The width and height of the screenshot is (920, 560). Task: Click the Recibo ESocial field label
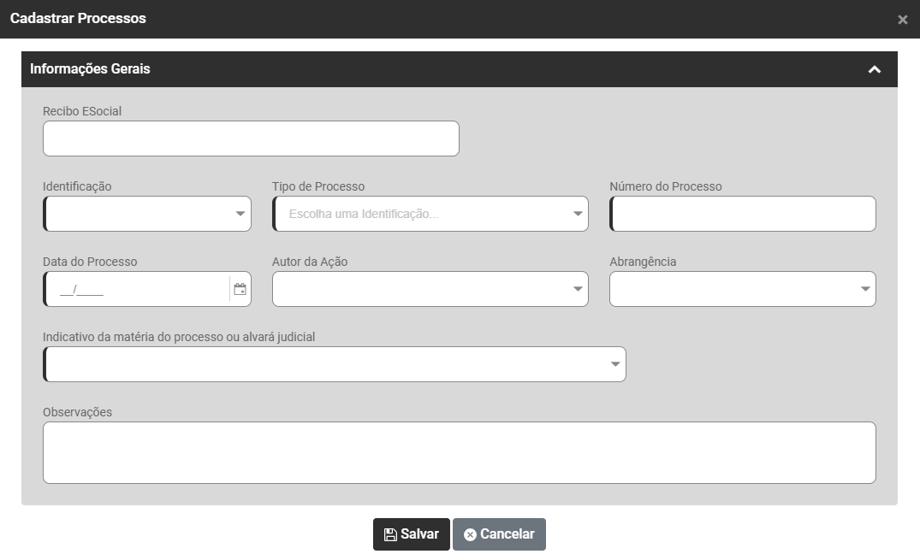tap(82, 111)
